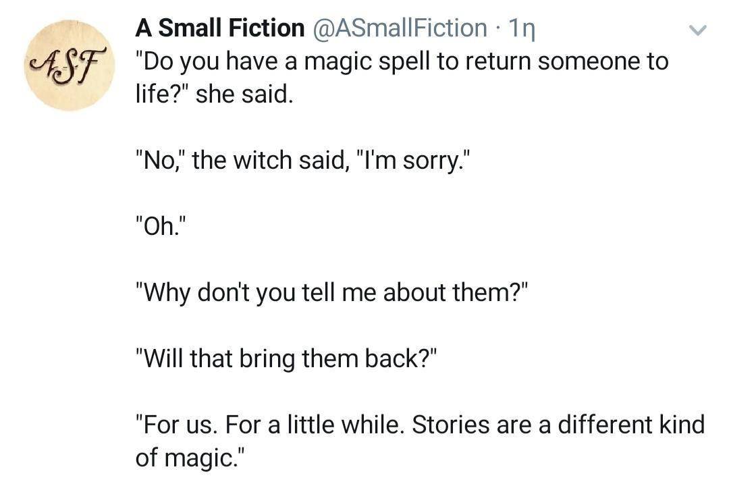Viewport: 729px width, 484px height.
Task: Click the line "No," the witch said
Action: 298,161
